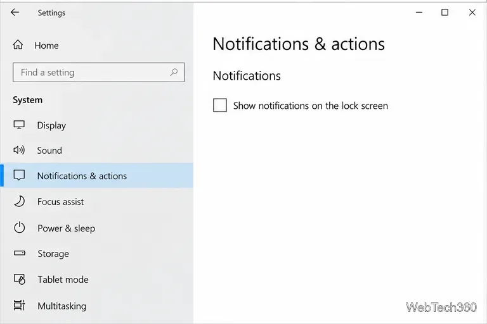Screen dimensions: 487x324
Task: Click the Multitasking icon
Action: coord(19,306)
